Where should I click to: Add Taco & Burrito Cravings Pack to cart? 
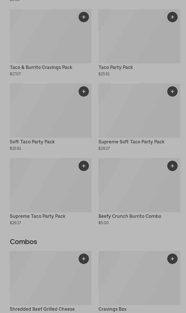84,17
